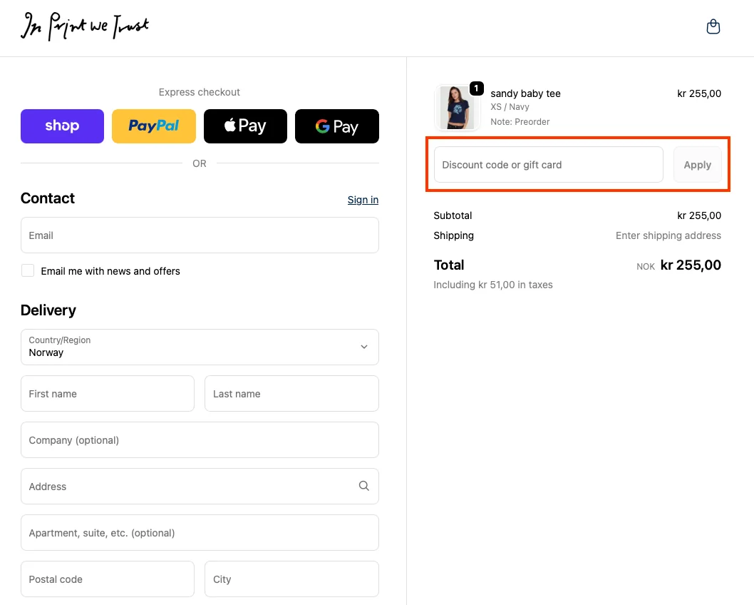The image size is (754, 605).
Task: Click the address search magnifier icon
Action: (x=363, y=486)
